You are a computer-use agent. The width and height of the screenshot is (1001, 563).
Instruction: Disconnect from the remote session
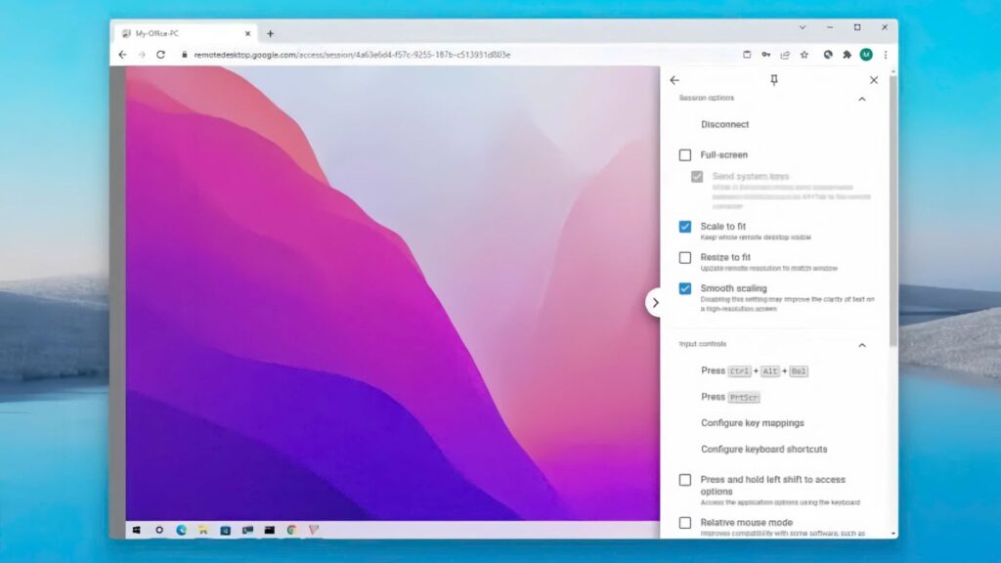(724, 124)
